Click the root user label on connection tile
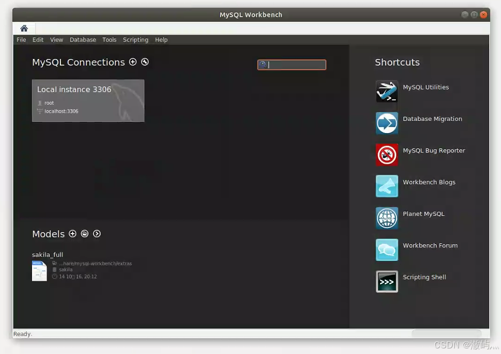 49,103
